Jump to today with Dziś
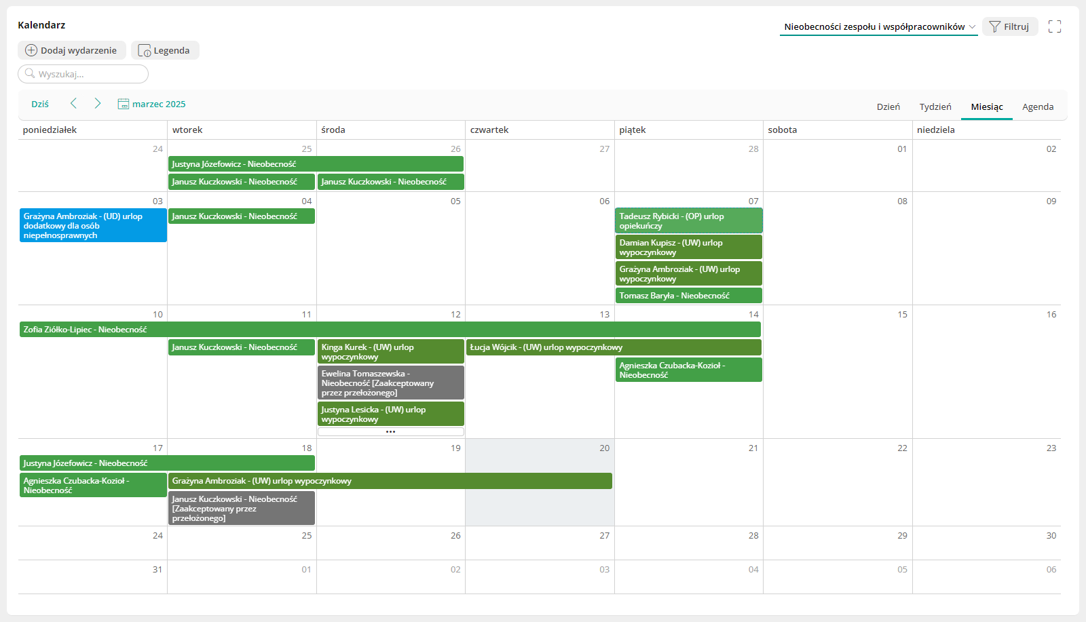 tap(40, 104)
